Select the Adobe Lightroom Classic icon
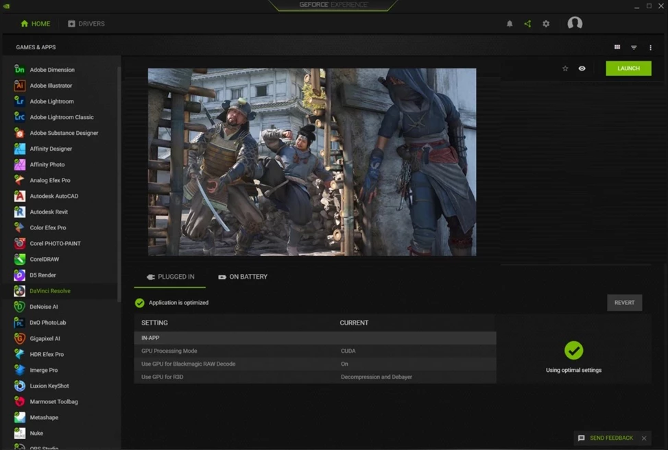 coord(20,117)
